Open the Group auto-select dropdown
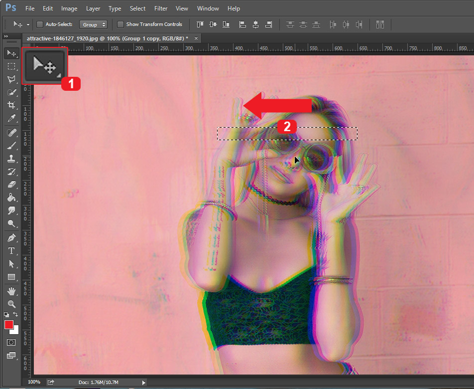Screen dimensions: 474x389 94,24
